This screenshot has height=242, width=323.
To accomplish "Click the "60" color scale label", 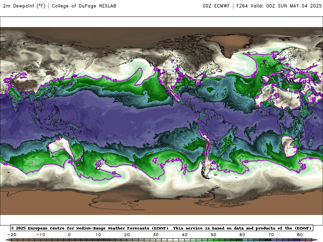I will coord(242,235).
